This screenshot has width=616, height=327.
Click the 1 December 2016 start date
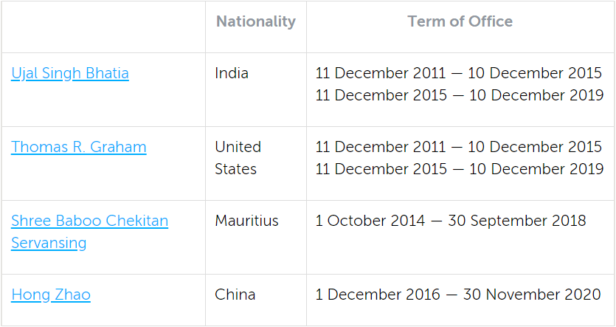point(377,295)
